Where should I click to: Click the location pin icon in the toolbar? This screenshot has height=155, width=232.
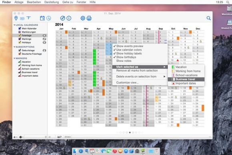point(16,18)
